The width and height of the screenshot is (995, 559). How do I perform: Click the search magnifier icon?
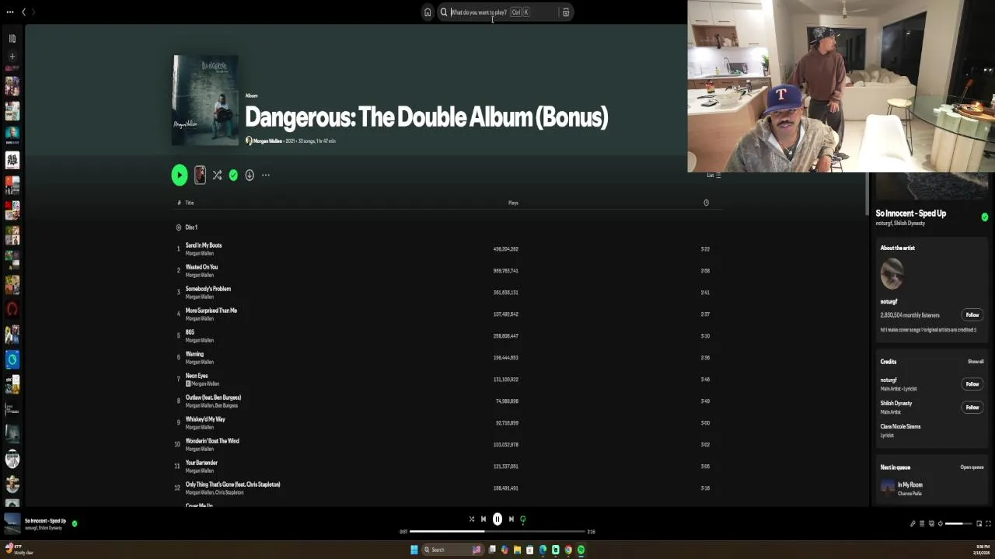444,12
